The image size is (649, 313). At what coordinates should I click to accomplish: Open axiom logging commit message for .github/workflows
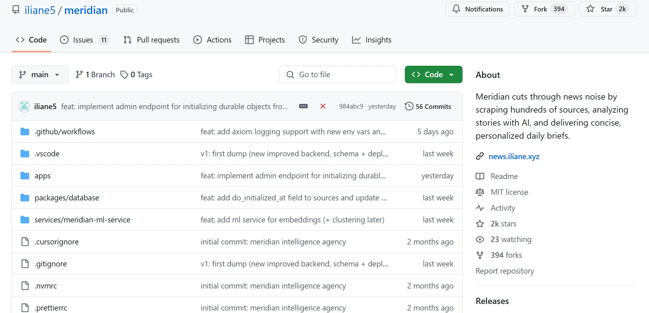(293, 132)
